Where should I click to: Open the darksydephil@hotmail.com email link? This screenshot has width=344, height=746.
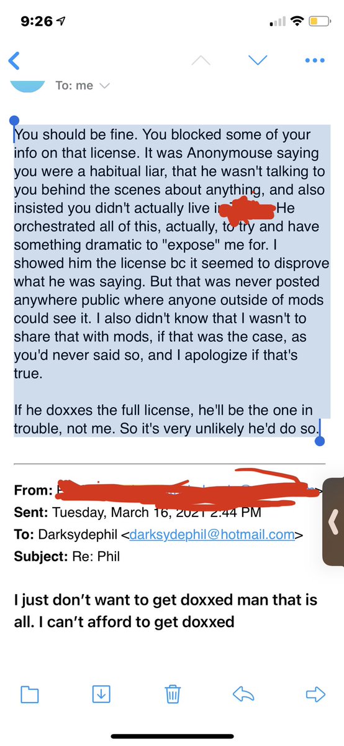pos(212,534)
